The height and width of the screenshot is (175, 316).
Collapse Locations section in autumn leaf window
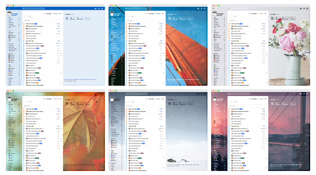point(8,163)
